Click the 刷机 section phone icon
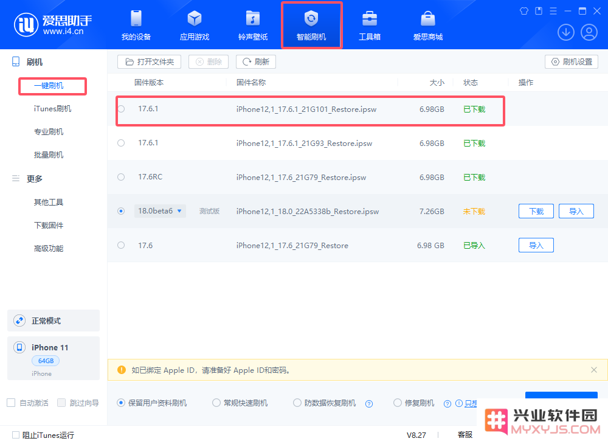This screenshot has width=608, height=444. pos(16,61)
